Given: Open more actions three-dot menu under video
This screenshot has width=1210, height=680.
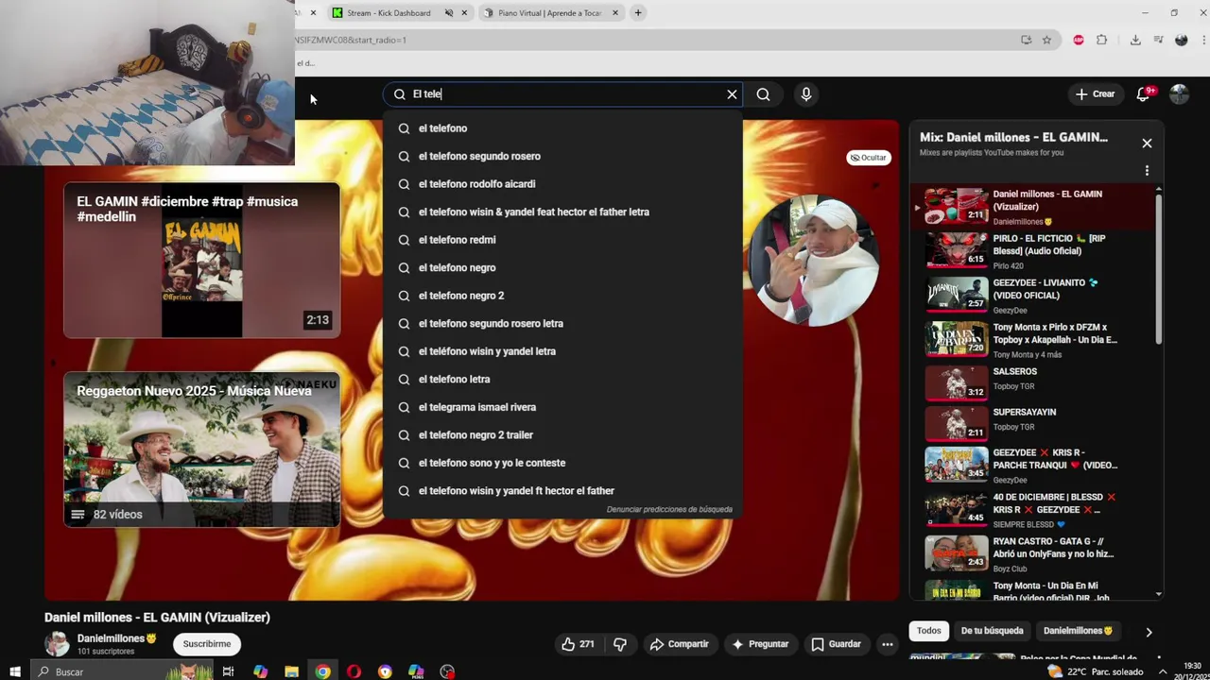Looking at the screenshot, I should point(887,644).
